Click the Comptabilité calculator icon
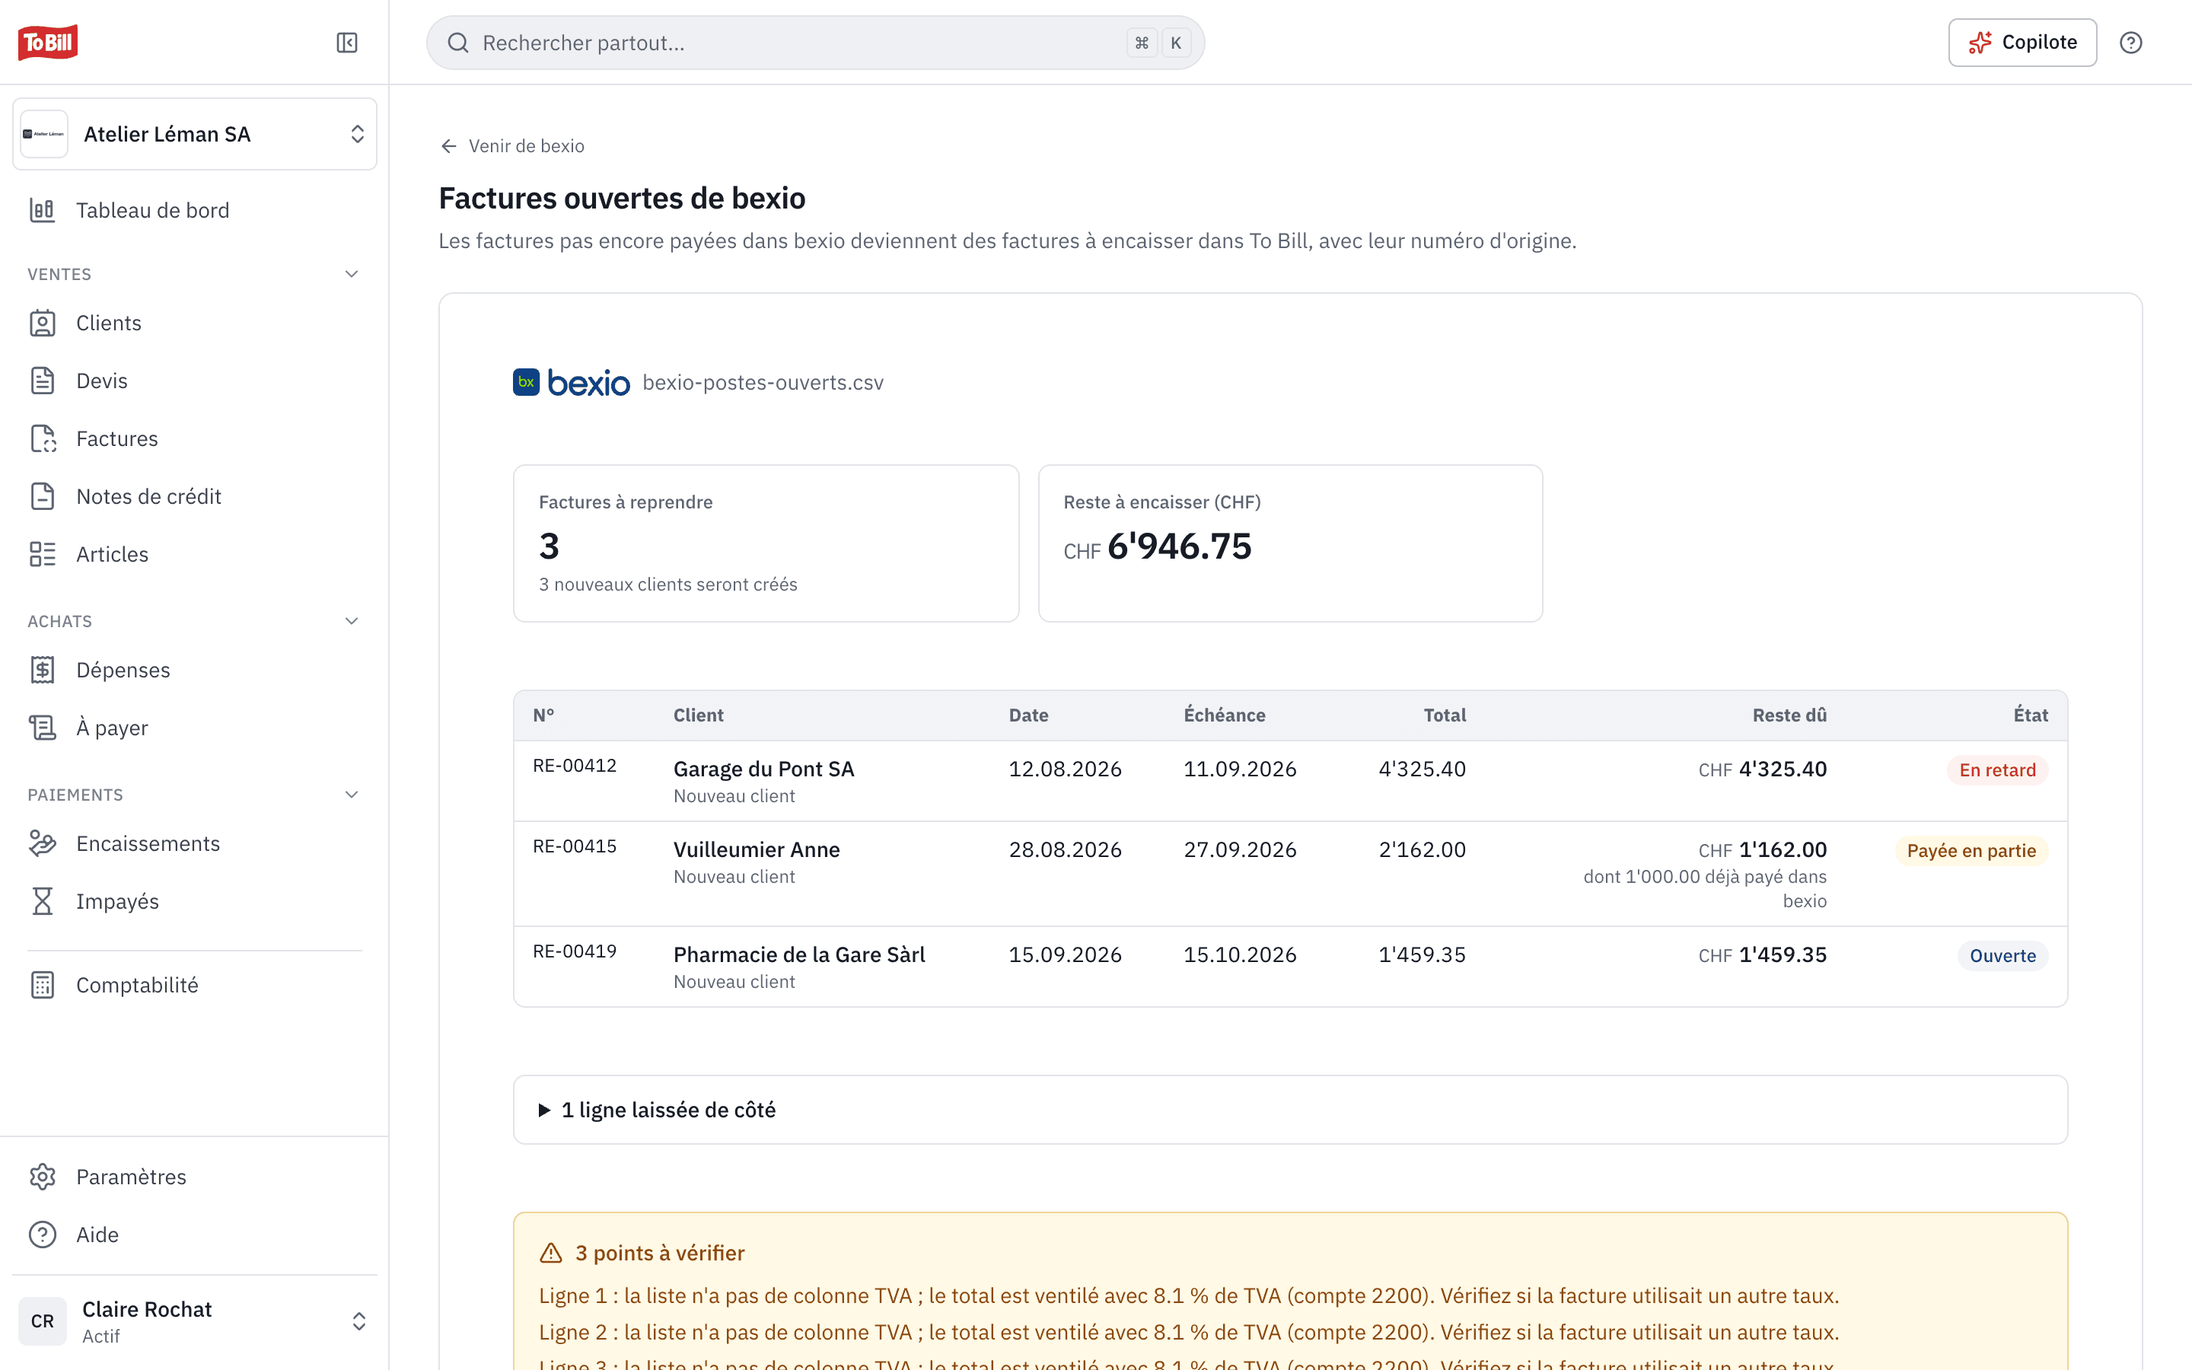The image size is (2192, 1370). coord(43,985)
